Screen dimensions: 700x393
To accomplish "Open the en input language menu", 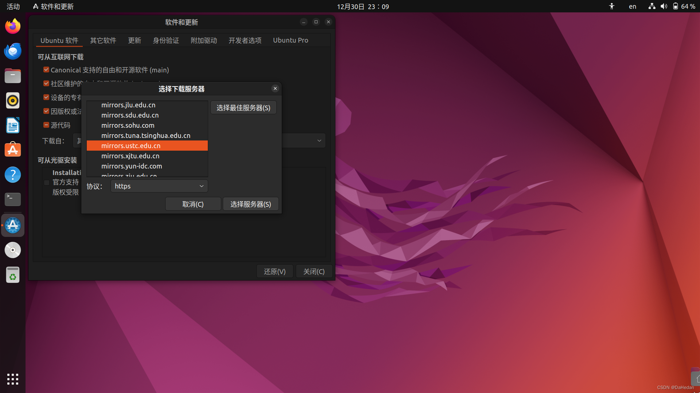I will (x=633, y=7).
